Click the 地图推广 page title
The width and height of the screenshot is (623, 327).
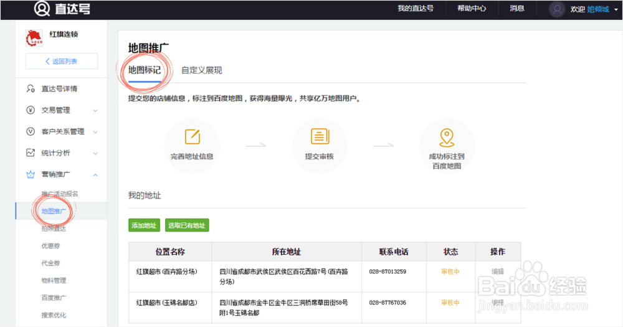tap(148, 48)
